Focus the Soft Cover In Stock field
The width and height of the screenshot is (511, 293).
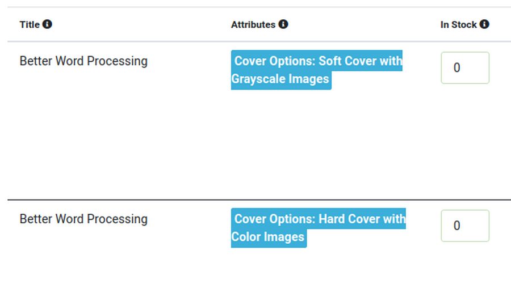pos(465,68)
